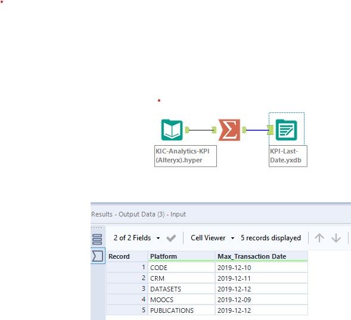The width and height of the screenshot is (351, 320).
Task: Click the Summarize tool's input anchor
Action: pos(214,130)
